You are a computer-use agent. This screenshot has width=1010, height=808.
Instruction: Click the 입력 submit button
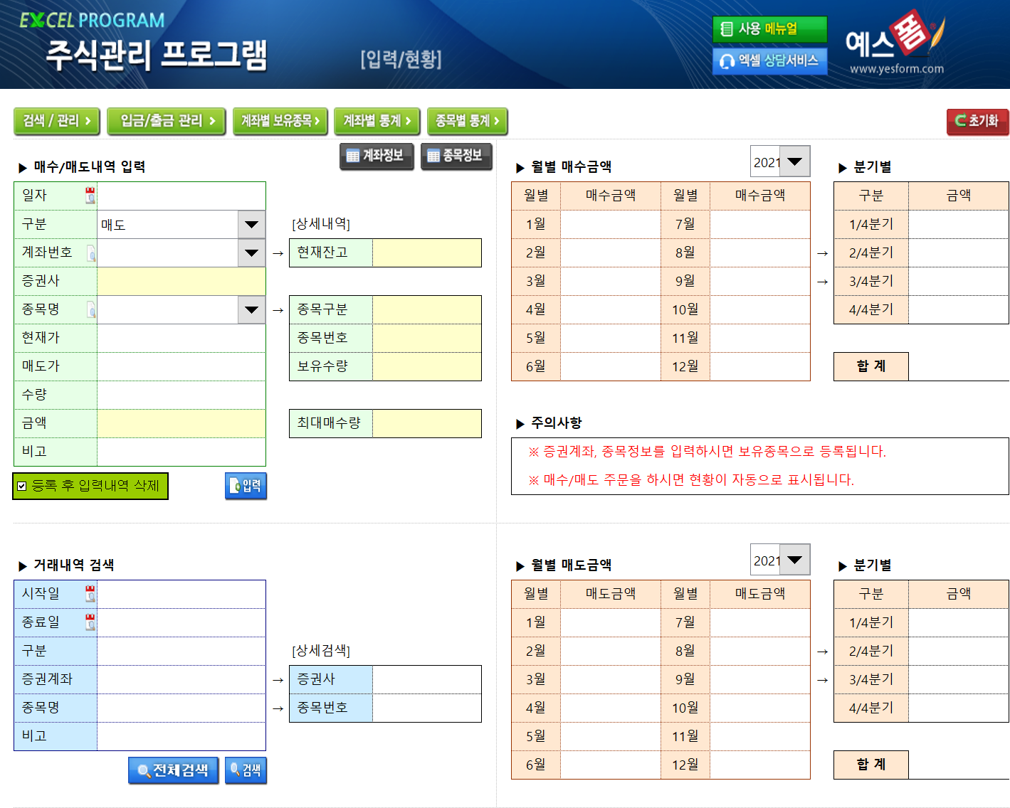[x=246, y=486]
